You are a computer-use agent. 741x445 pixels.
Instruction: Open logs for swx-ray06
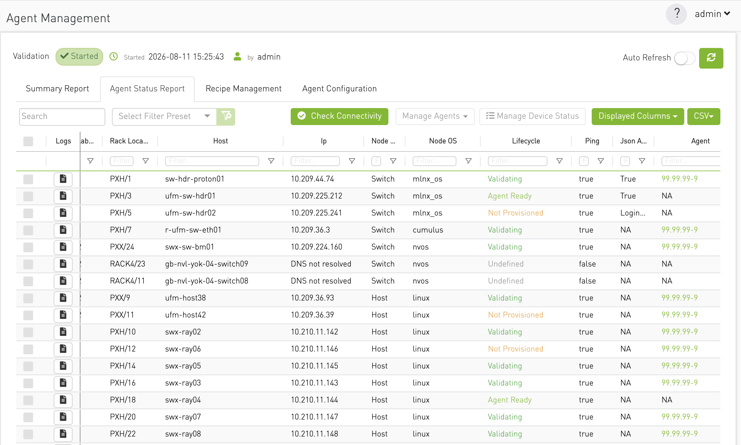(x=63, y=349)
